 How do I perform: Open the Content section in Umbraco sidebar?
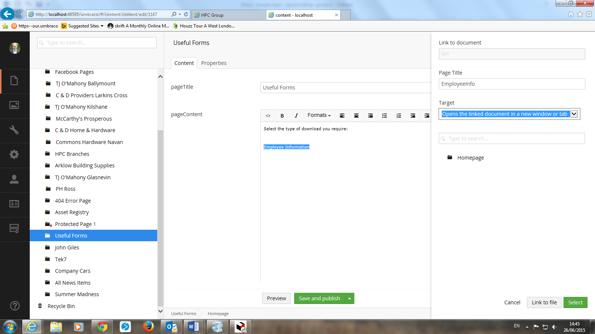[14, 81]
